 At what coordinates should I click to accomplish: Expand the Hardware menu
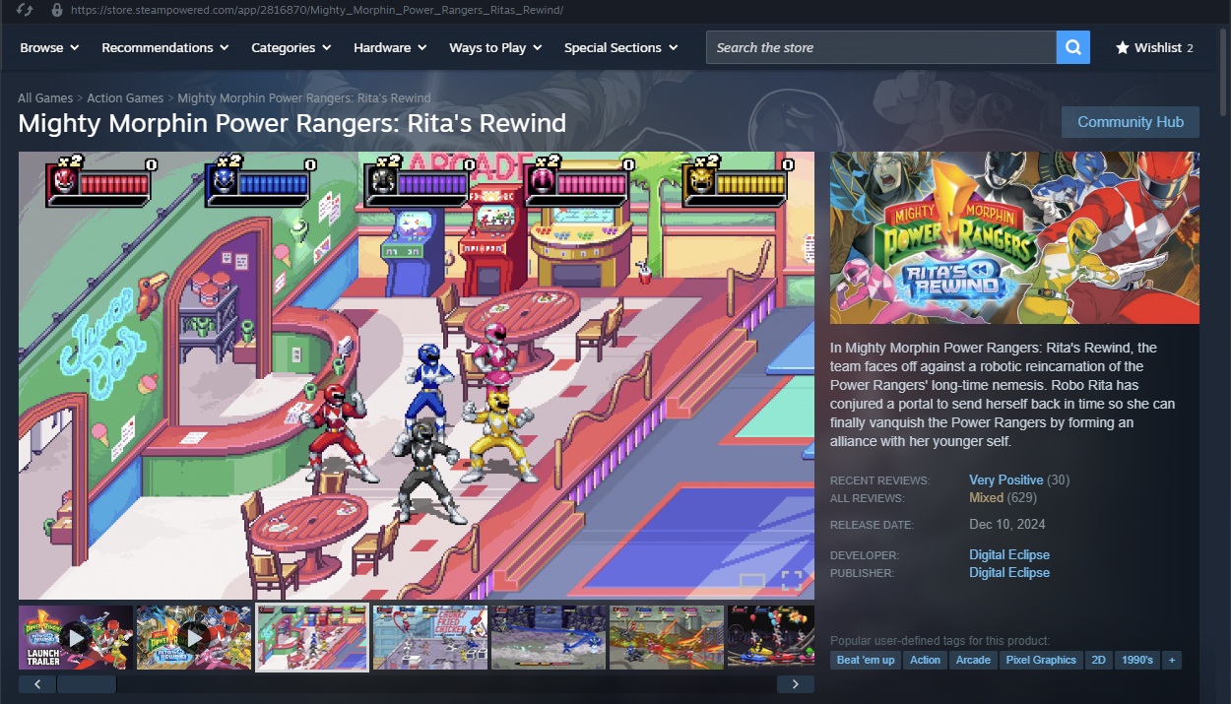[x=390, y=47]
